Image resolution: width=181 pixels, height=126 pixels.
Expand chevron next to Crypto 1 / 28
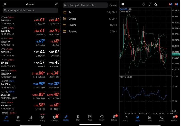click(117, 19)
